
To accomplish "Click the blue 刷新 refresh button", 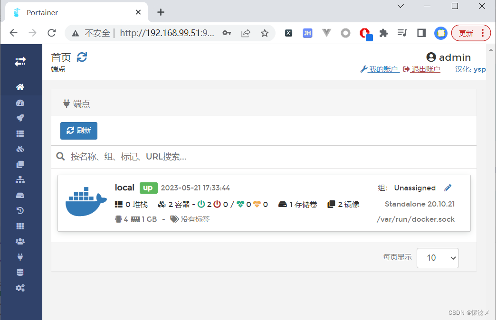I will (x=79, y=131).
